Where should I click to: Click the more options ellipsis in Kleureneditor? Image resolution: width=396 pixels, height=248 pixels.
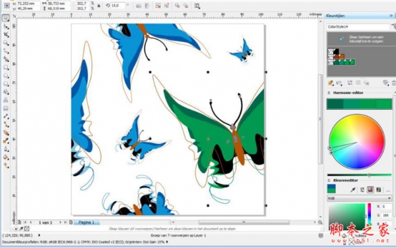click(388, 190)
